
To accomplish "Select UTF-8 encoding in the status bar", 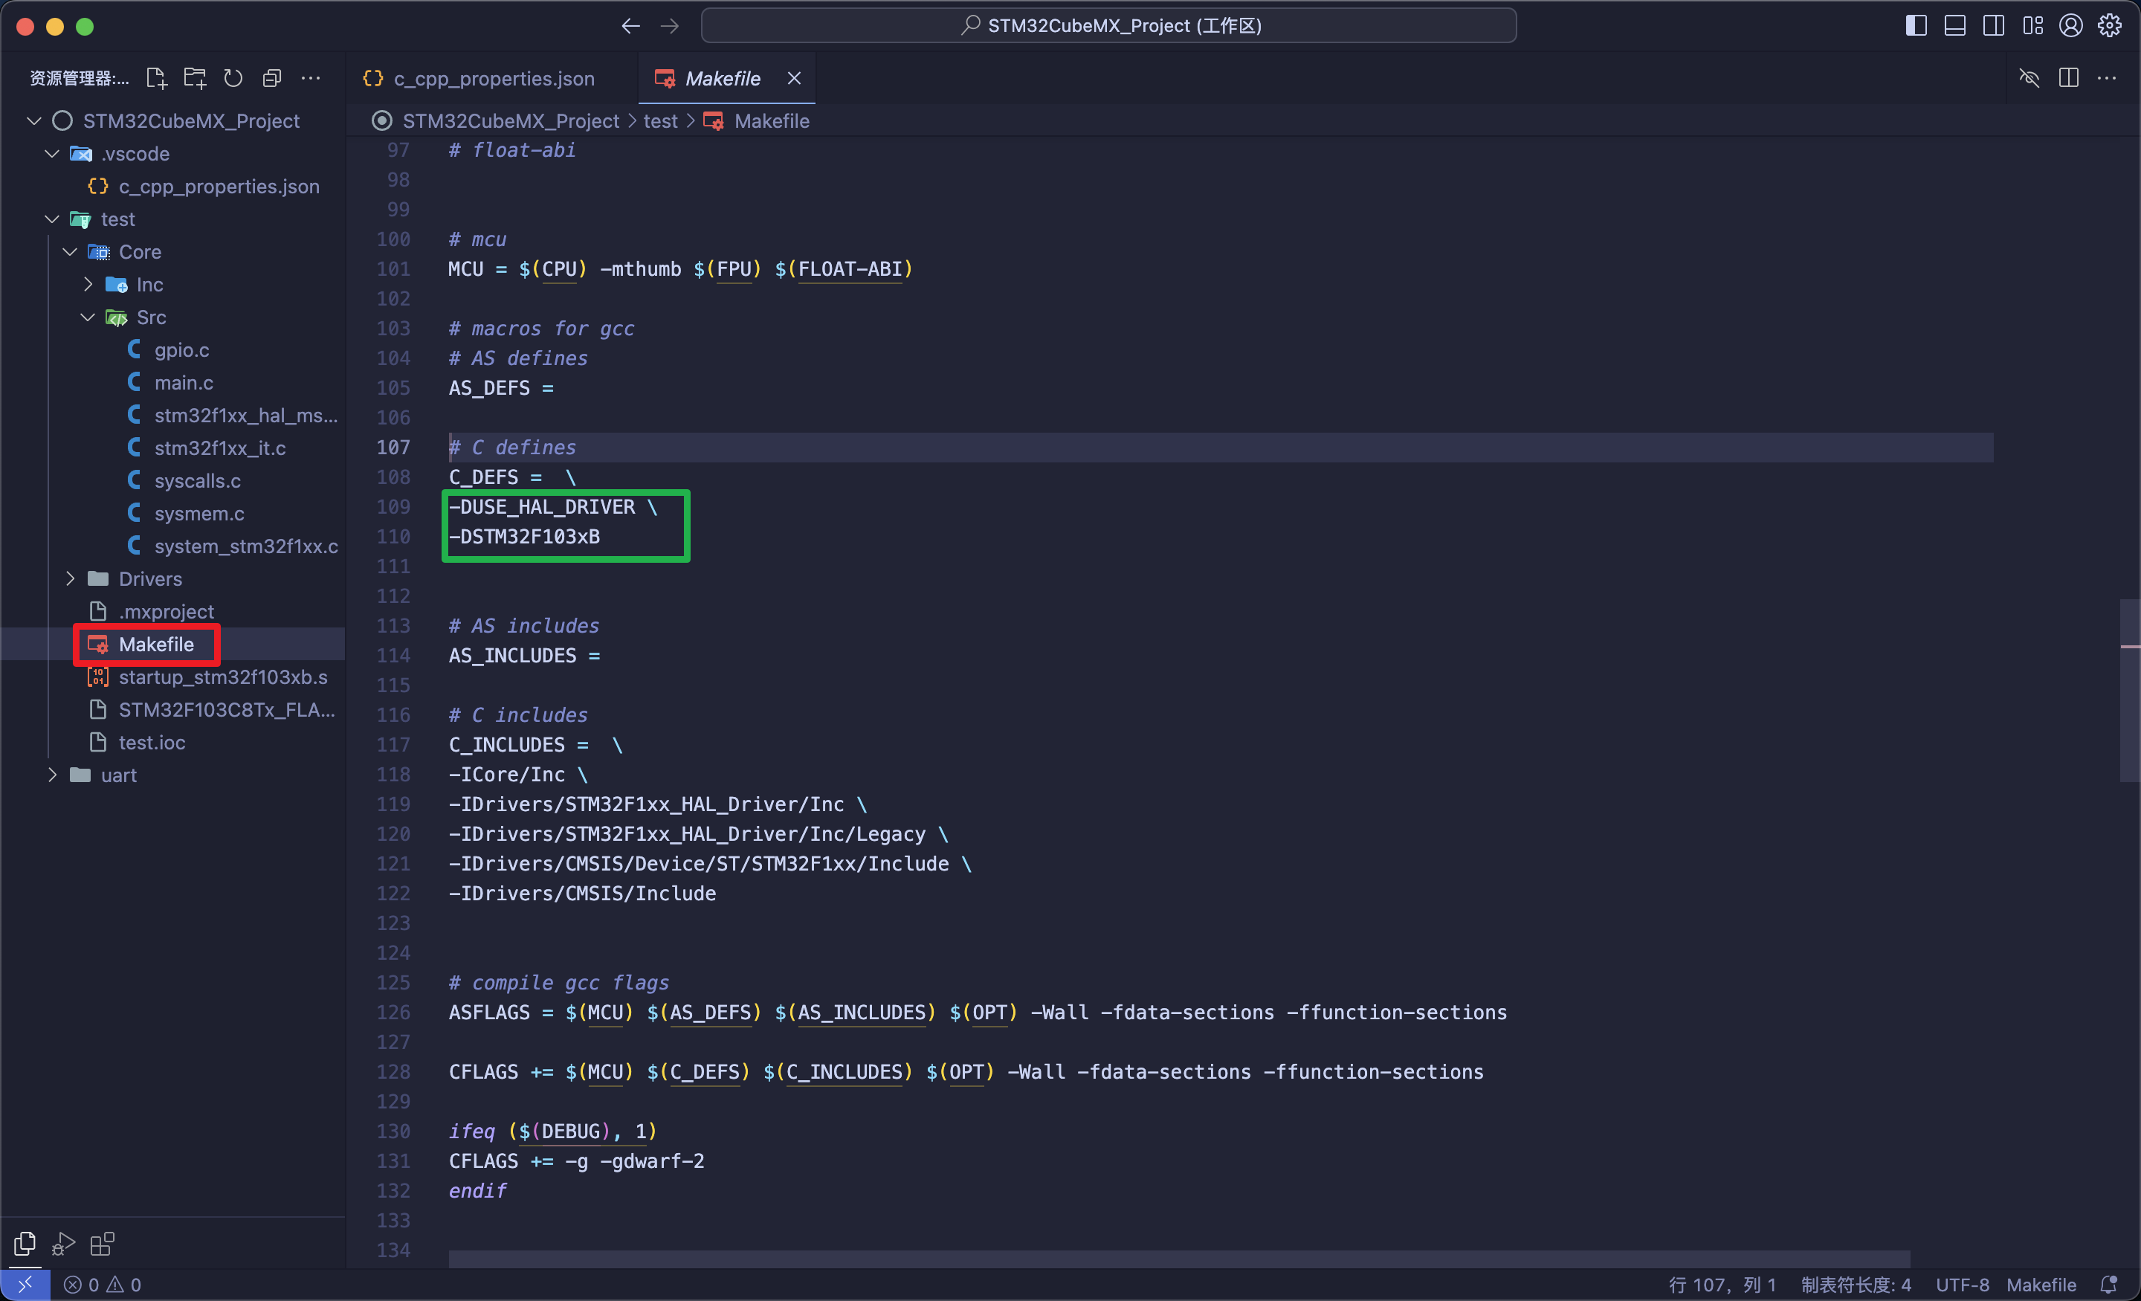I will pyautogui.click(x=1961, y=1284).
